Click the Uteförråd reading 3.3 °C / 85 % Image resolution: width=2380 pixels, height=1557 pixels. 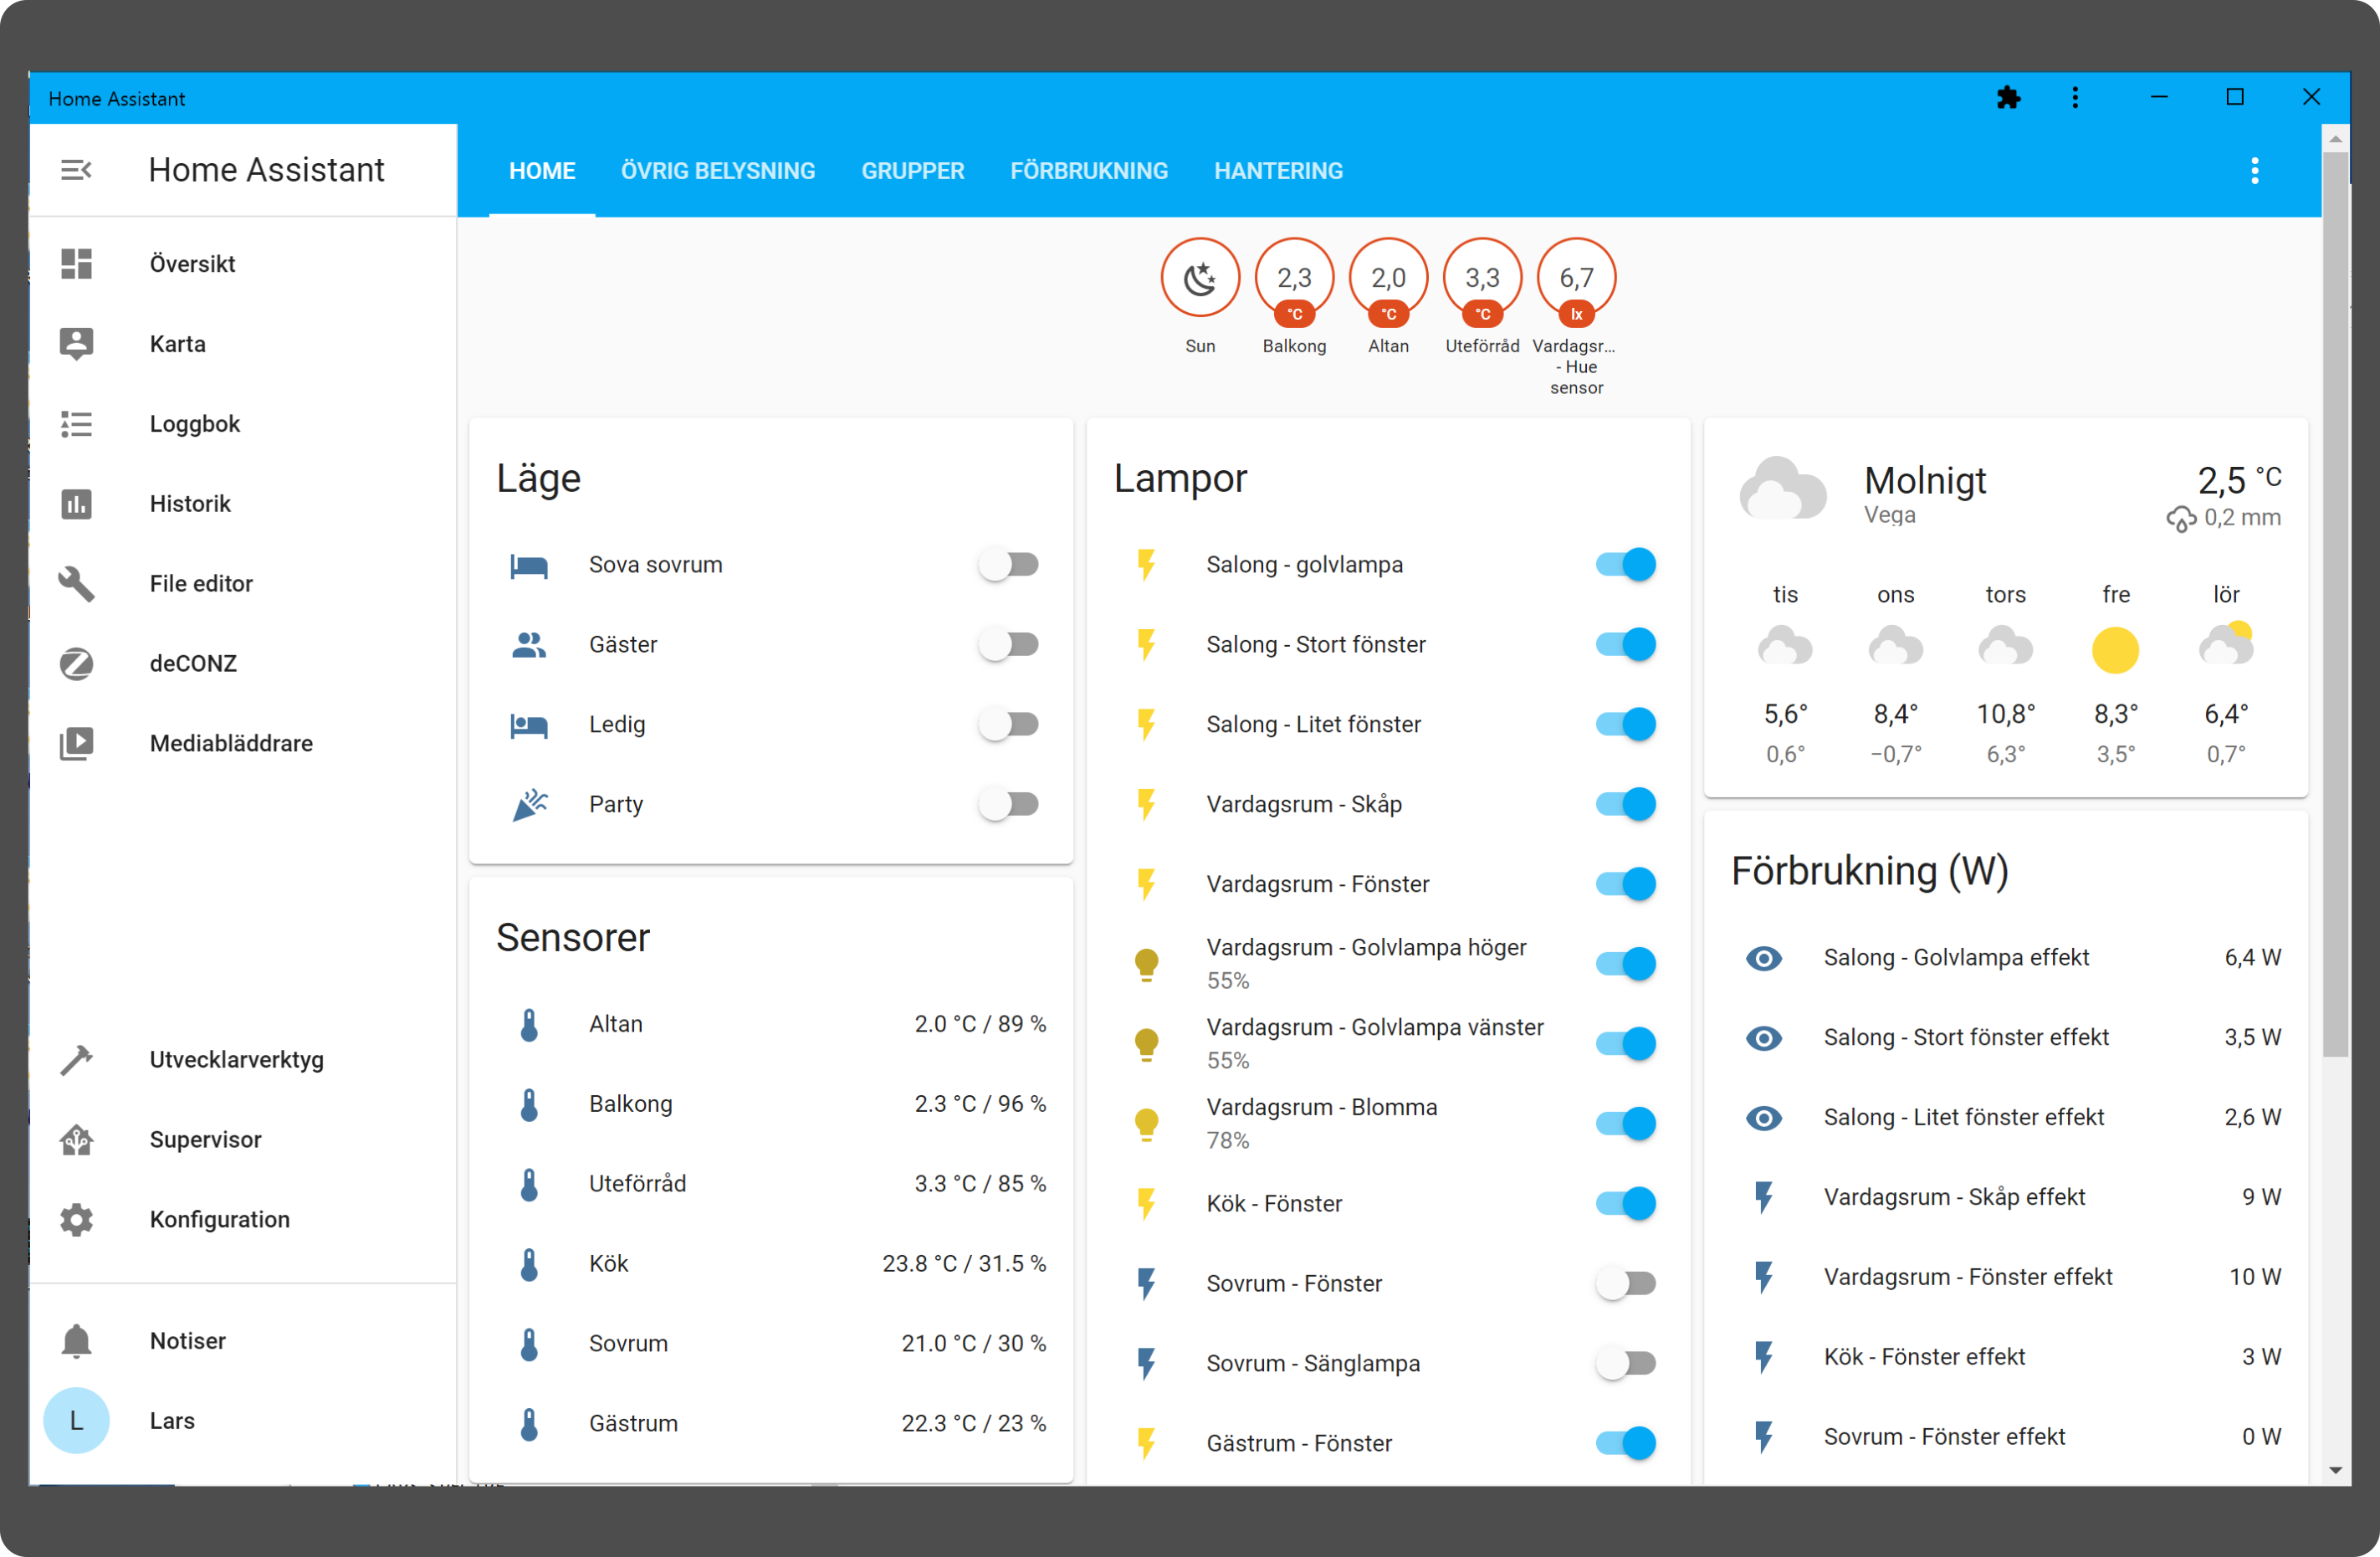click(980, 1184)
